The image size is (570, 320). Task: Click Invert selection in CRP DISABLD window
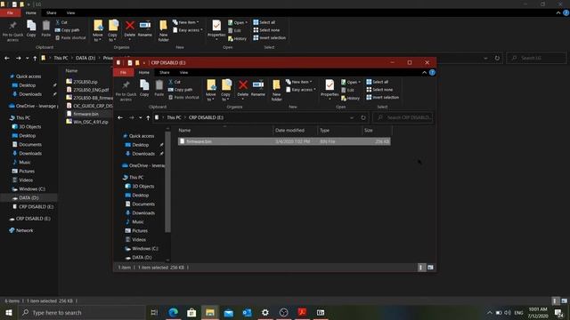(x=382, y=97)
